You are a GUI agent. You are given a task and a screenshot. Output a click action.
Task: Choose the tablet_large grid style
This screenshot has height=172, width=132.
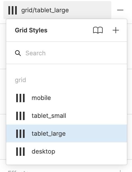67,133
